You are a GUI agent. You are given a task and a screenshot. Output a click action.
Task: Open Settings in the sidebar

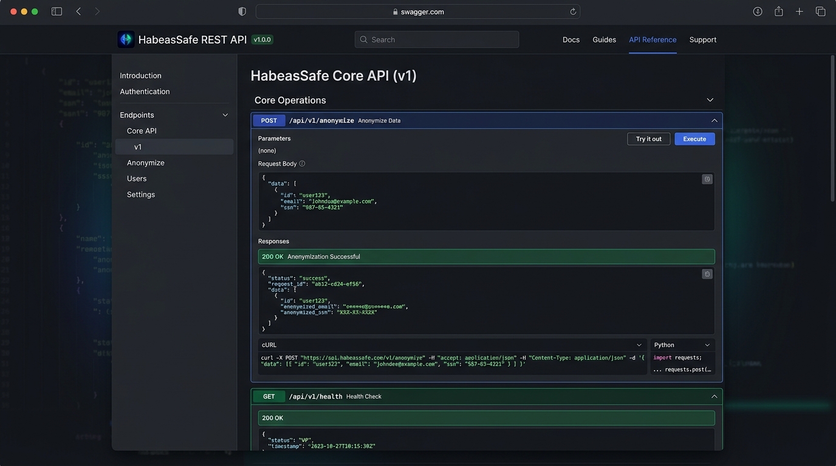(141, 194)
